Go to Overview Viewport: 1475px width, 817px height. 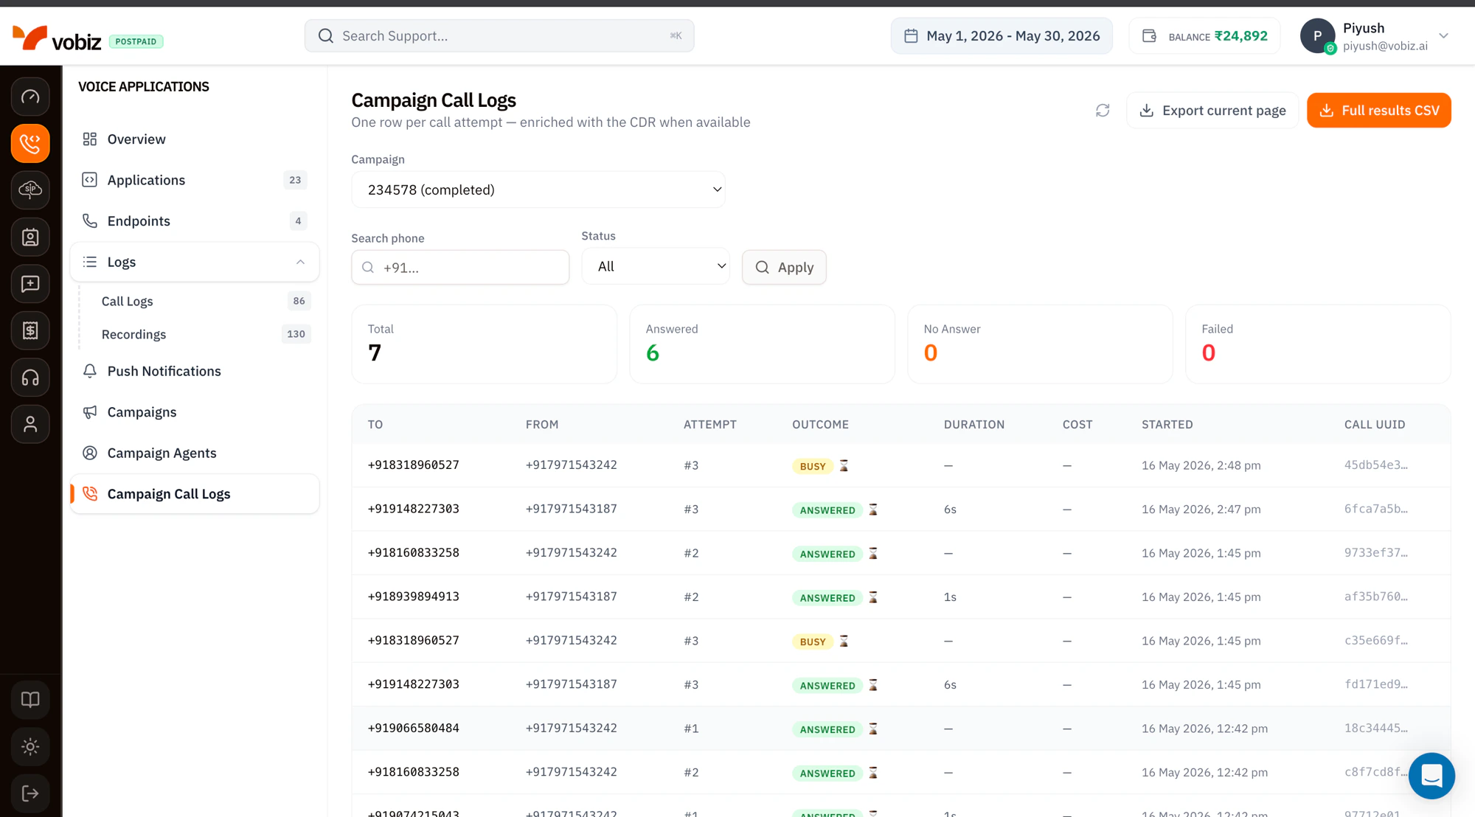coord(195,139)
